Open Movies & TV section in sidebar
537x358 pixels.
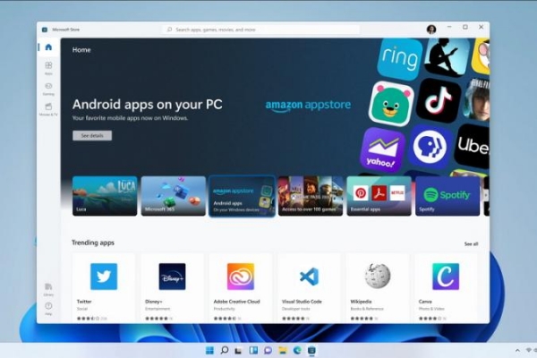click(x=48, y=109)
